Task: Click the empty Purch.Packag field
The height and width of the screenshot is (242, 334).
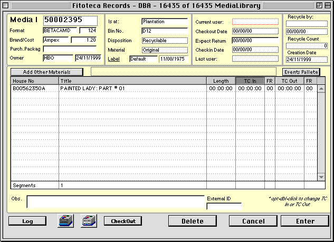Action: tap(70, 49)
